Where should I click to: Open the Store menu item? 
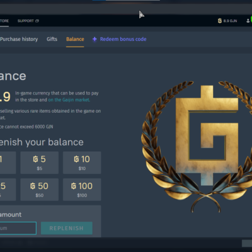click(x=4, y=21)
